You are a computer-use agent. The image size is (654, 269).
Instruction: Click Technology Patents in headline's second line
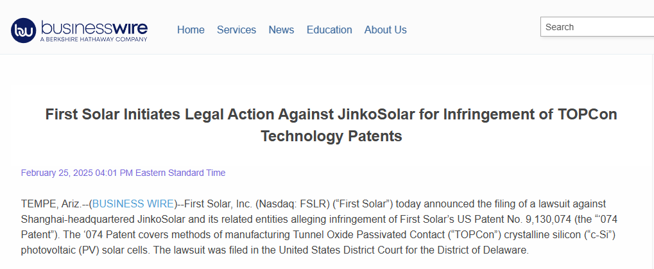331,136
